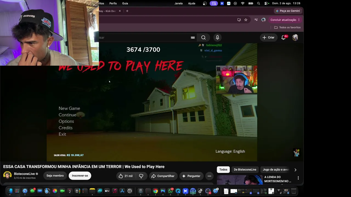Open the YouTube account avatar menu
Image resolution: width=351 pixels, height=197 pixels.
tap(295, 37)
